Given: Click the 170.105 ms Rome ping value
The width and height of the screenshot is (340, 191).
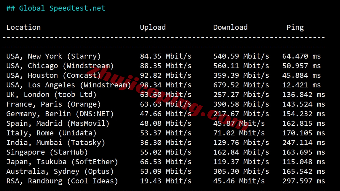Looking at the screenshot, I should click(304, 133).
